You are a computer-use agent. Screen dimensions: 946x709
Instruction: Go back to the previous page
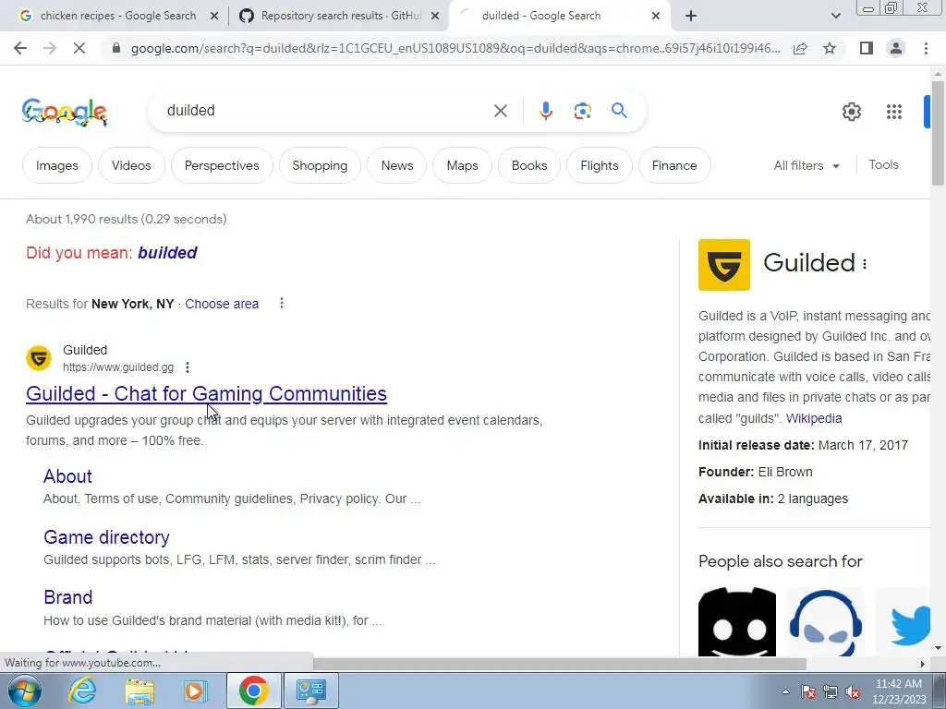coord(20,48)
